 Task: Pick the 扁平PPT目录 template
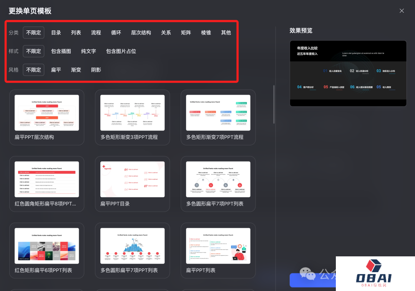coord(132,179)
